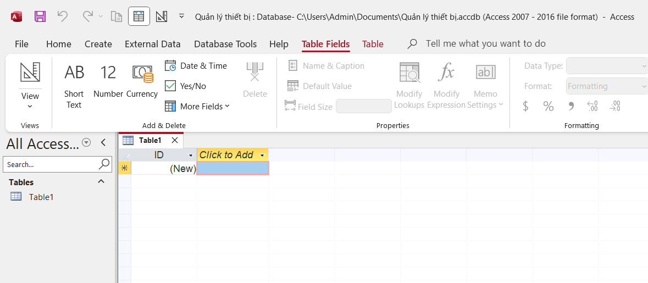Select the Table1 document tab
648x283 pixels.
[x=150, y=140]
